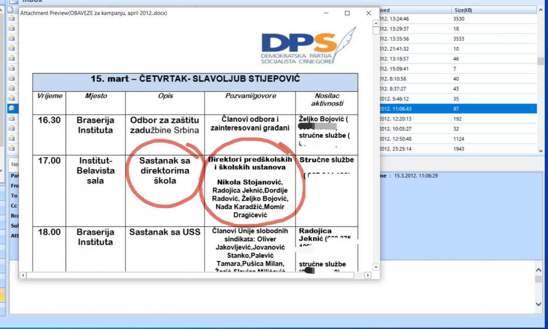The width and height of the screenshot is (548, 329).
Task: Click the email list vertical scrollbar thumb
Action: [541, 61]
